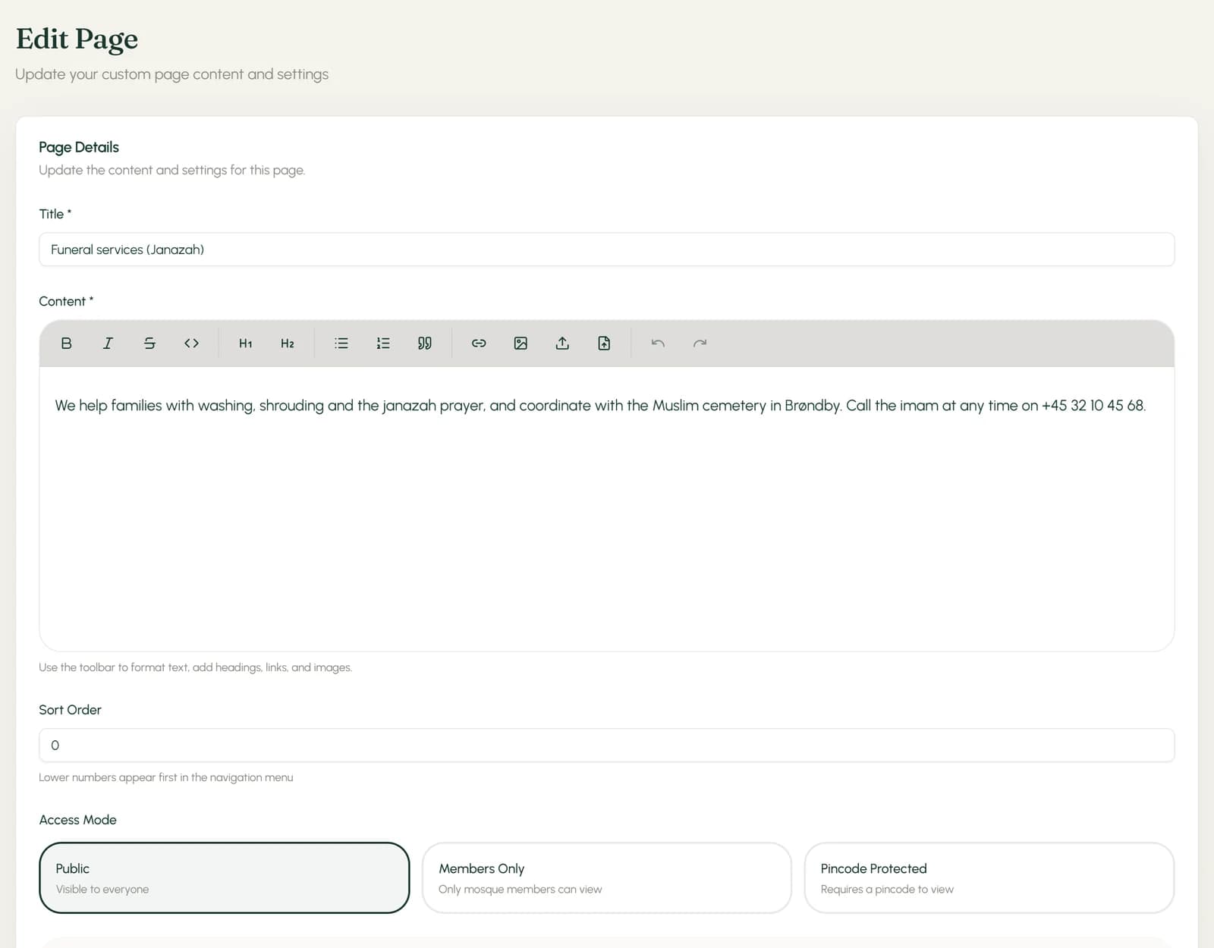
Task: Insert an image into content
Action: tap(521, 344)
